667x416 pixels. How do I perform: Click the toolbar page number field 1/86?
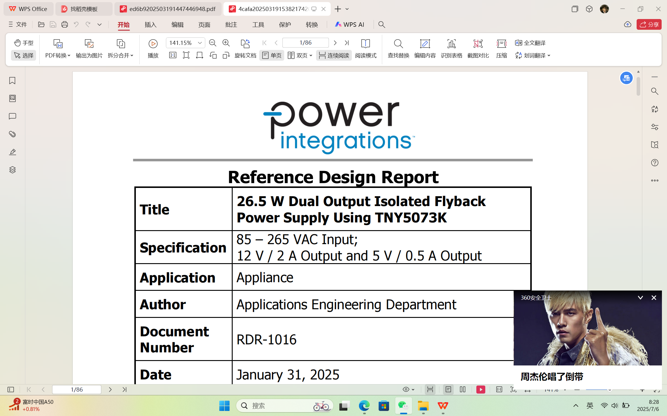pos(305,43)
